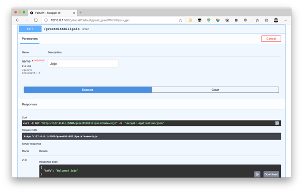Open the browser favorites list icon
303x193 pixels.
click(x=257, y=20)
